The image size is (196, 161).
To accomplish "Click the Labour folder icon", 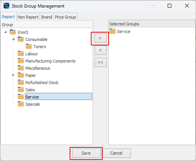I will [x=21, y=54].
